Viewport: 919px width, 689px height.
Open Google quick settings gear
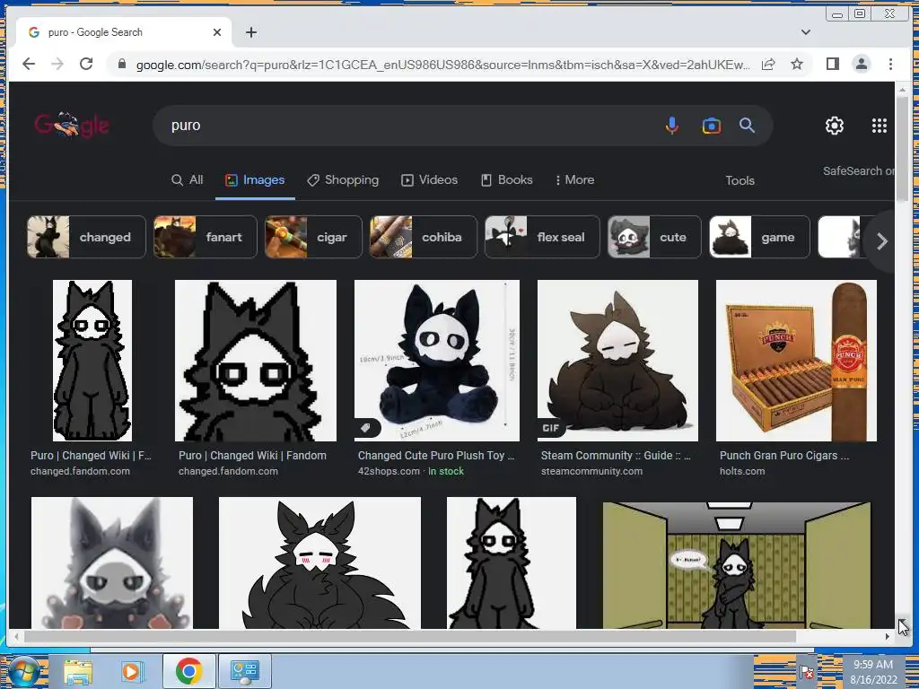coord(834,126)
